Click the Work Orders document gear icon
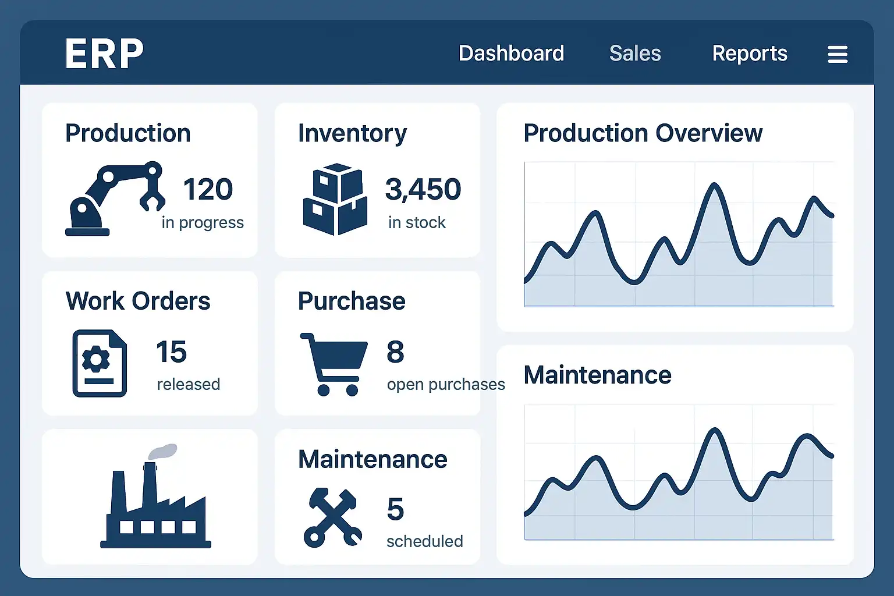This screenshot has height=596, width=894. 100,363
